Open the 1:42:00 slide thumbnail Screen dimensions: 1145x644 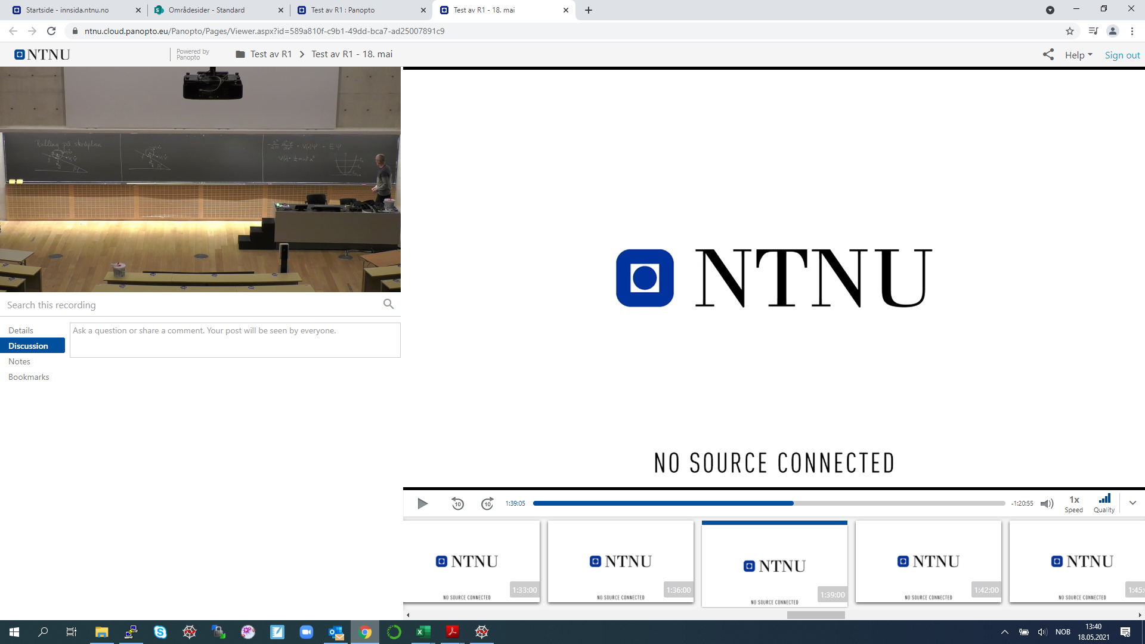click(x=929, y=562)
